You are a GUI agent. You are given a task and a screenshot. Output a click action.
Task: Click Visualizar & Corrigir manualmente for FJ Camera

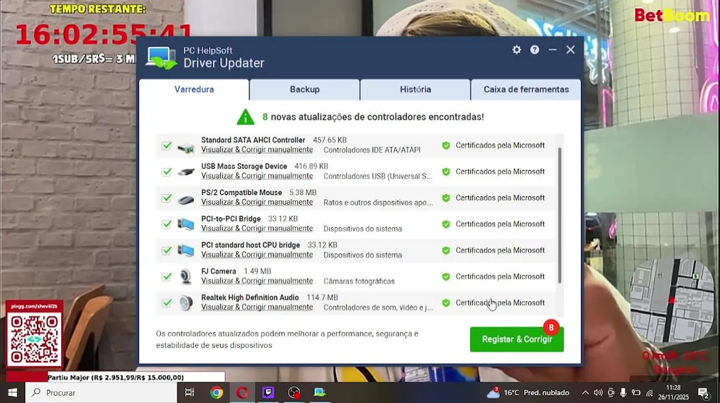click(x=257, y=281)
